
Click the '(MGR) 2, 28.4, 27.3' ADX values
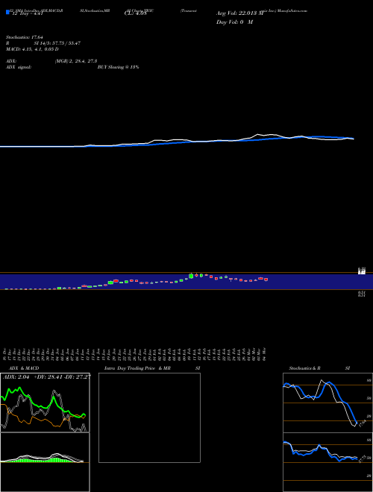tap(76, 61)
